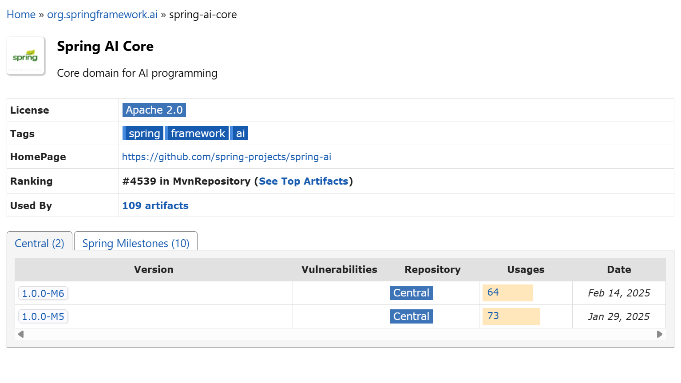Click the Jan 29, 2025 date cell
Viewport: 681px width, 383px height.
click(x=619, y=316)
